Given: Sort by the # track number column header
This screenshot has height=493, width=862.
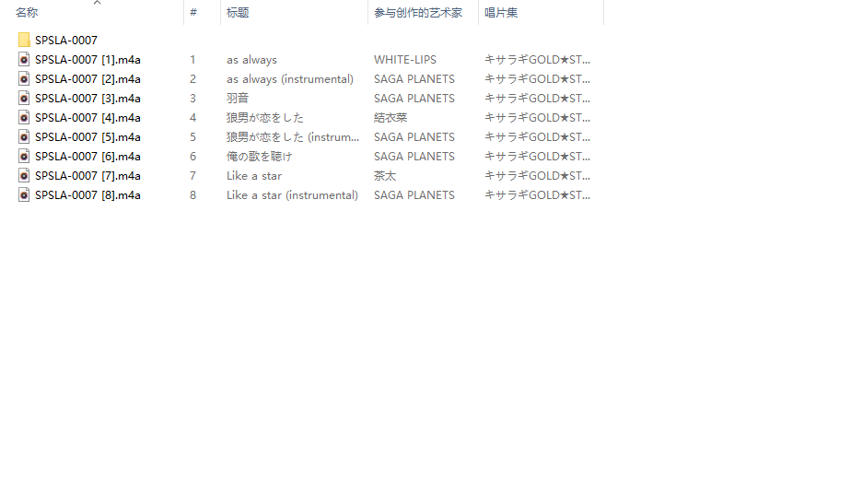Looking at the screenshot, I should tap(193, 13).
